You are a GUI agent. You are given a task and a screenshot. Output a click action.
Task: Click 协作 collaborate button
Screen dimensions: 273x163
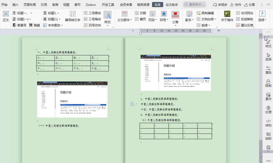tap(236, 5)
